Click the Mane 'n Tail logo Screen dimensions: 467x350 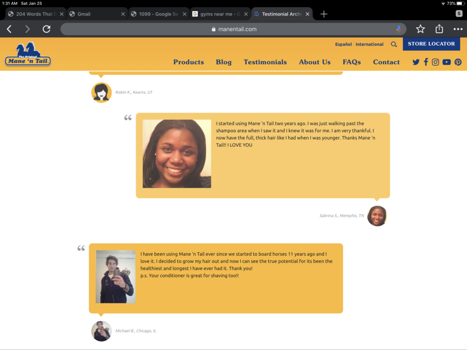pyautogui.click(x=28, y=54)
